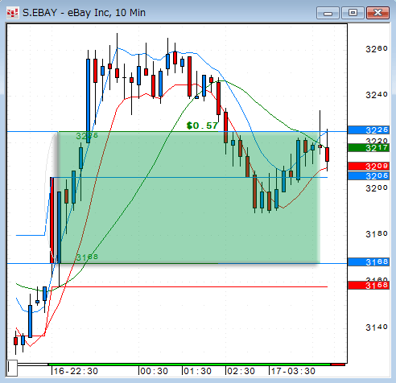
Task: Select the red 3209 price label
Action: (369, 167)
